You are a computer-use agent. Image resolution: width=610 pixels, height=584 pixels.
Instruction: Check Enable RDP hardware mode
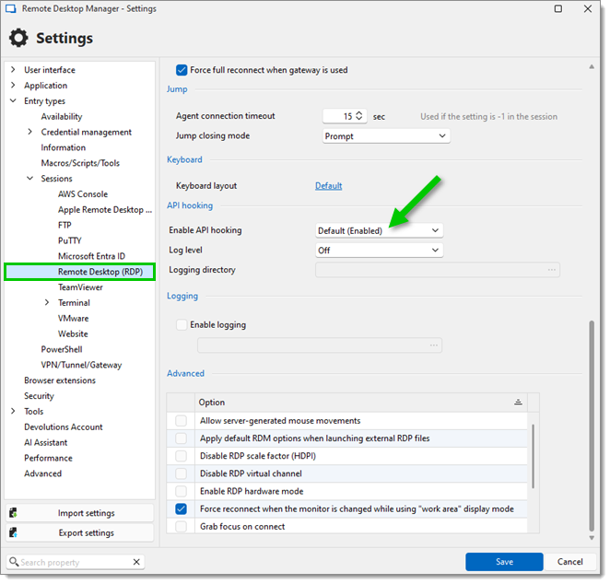point(182,494)
